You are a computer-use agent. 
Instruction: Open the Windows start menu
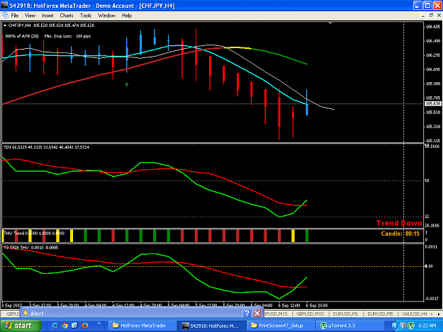coord(20,326)
